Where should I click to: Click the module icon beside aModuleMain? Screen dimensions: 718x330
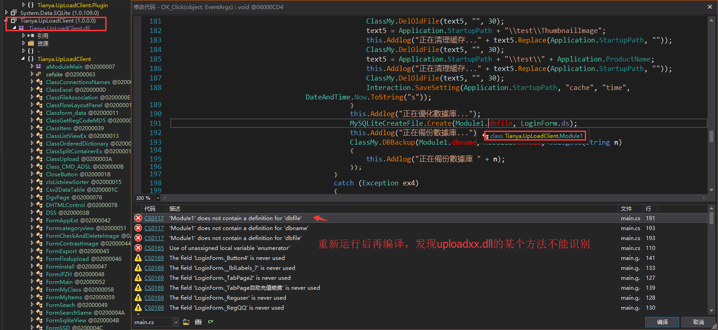[x=38, y=66]
